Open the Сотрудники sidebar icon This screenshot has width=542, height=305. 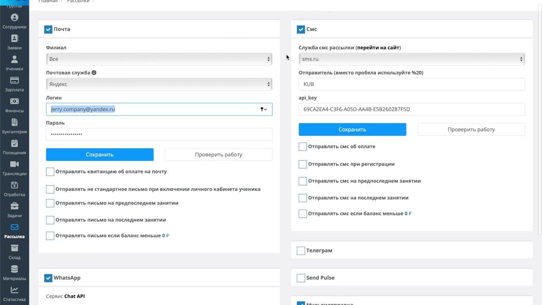click(14, 17)
